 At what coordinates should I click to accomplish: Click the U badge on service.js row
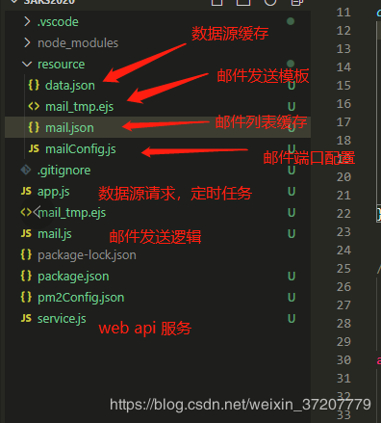[292, 318]
